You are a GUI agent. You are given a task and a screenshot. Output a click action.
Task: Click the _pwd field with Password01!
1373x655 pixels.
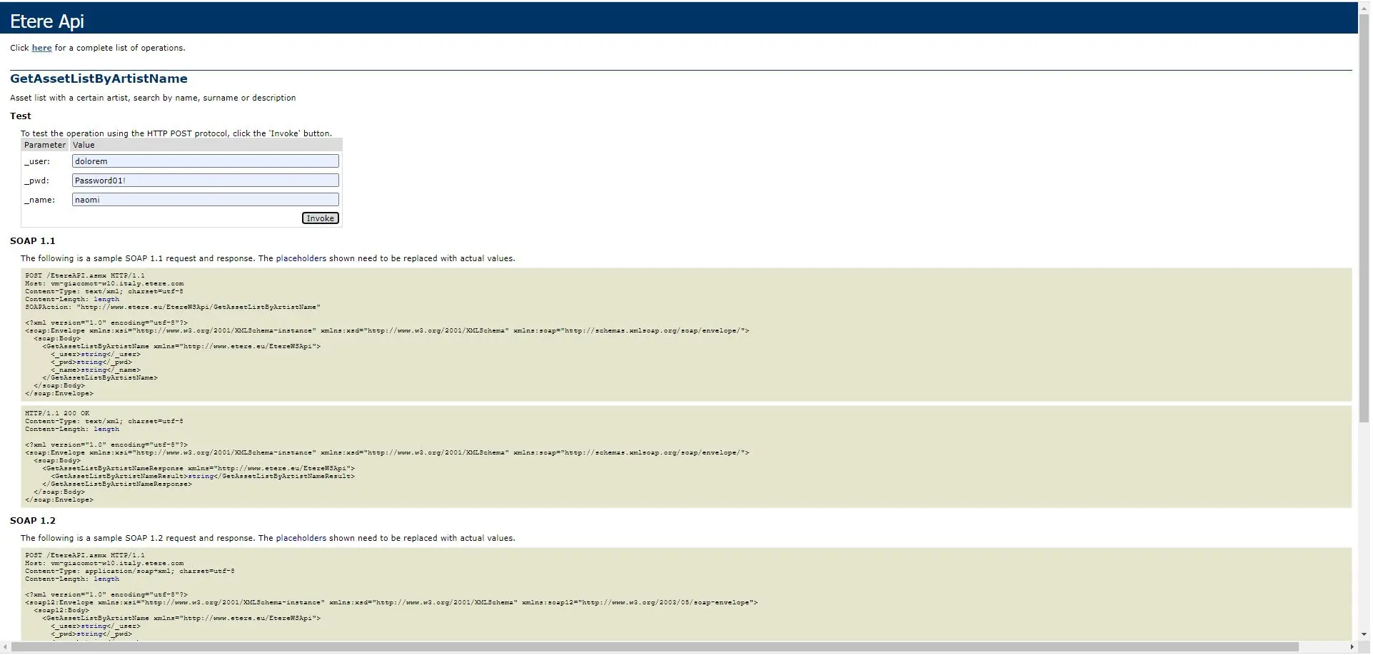205,181
